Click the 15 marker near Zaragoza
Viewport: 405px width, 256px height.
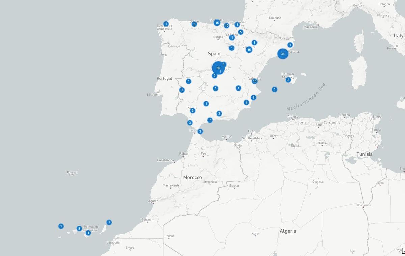point(249,49)
